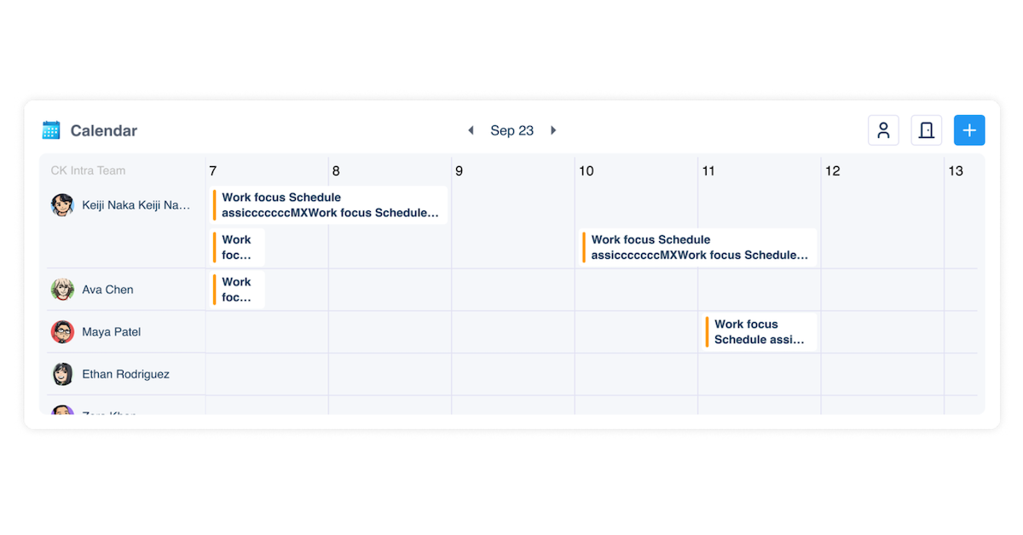Go to next date with right arrow
Viewport: 1023px width, 535px height.
(x=553, y=130)
